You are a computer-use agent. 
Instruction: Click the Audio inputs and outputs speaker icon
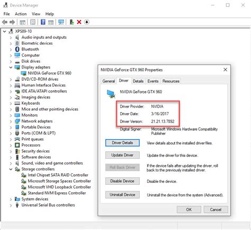coord(17,37)
